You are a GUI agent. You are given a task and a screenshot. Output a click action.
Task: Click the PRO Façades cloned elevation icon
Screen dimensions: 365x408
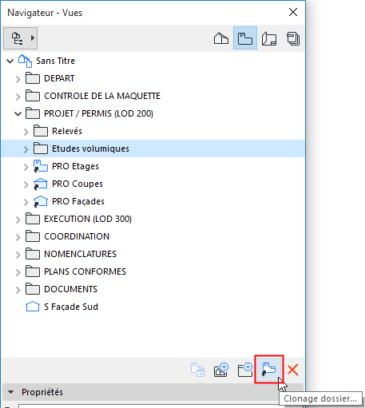tap(41, 201)
